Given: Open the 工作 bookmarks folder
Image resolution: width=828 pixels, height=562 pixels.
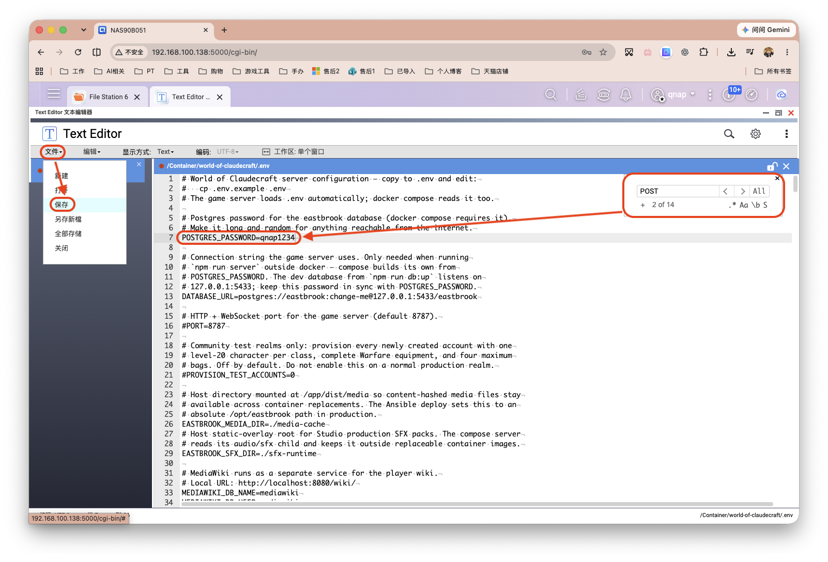Looking at the screenshot, I should coord(72,71).
